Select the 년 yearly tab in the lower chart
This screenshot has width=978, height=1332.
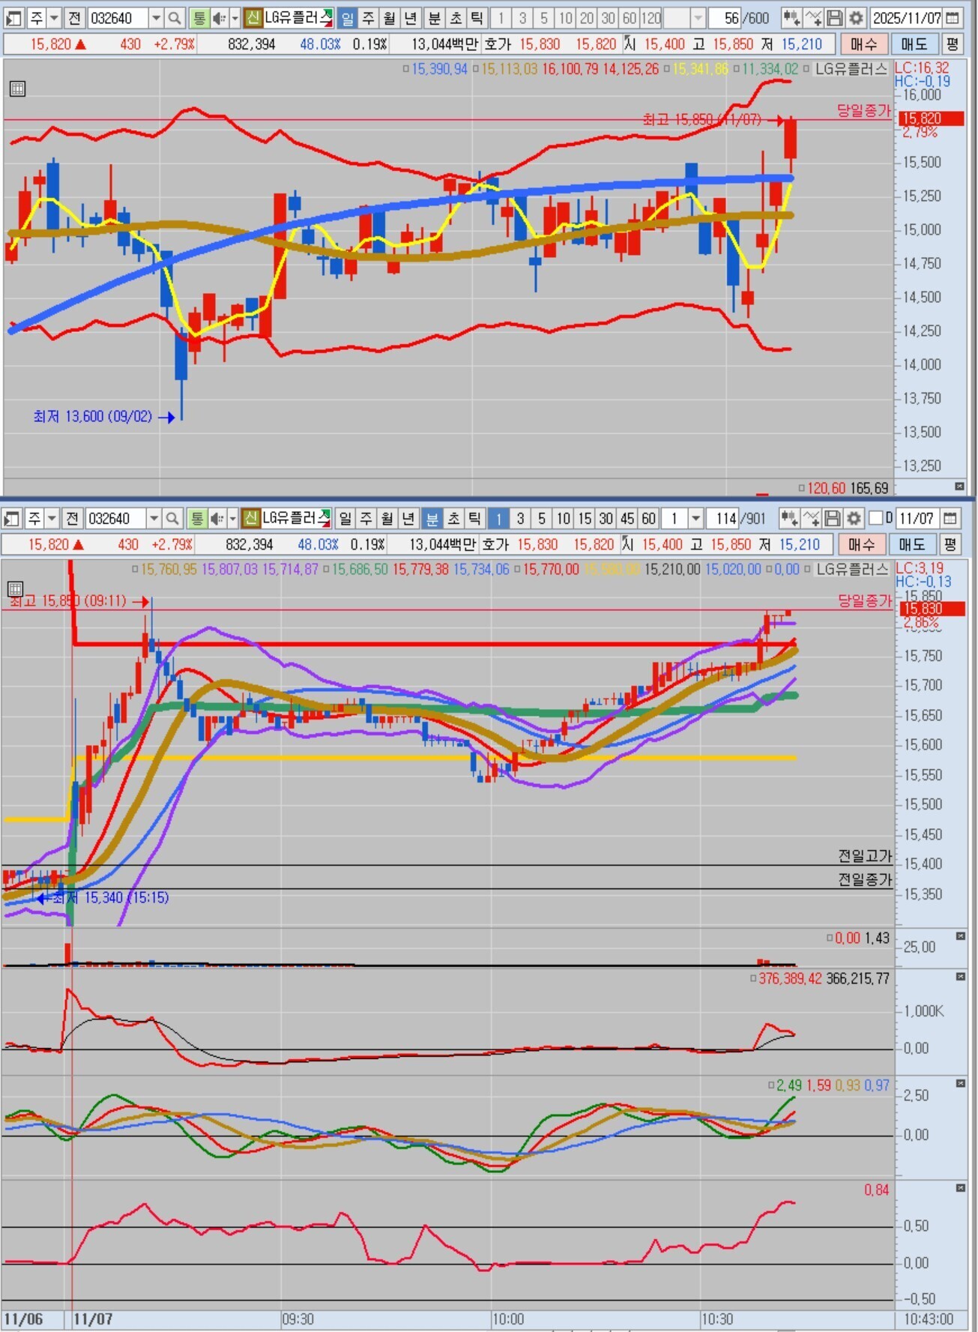[x=408, y=518]
